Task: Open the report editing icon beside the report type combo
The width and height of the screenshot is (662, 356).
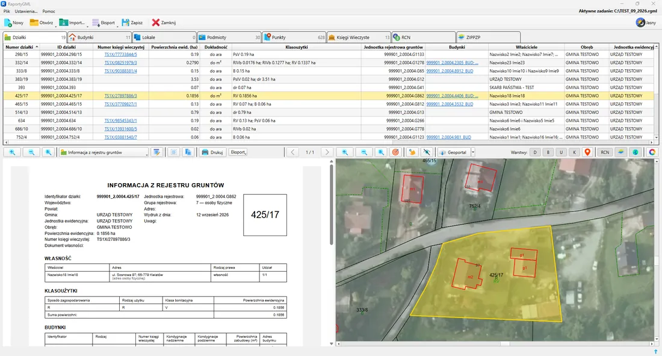Action: 156,152
